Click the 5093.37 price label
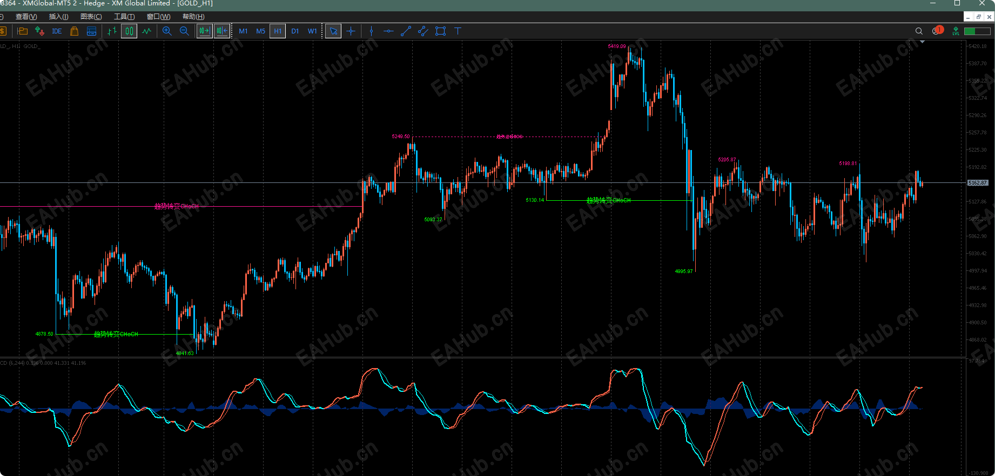Viewport: 995px width, 476px height. [x=433, y=220]
